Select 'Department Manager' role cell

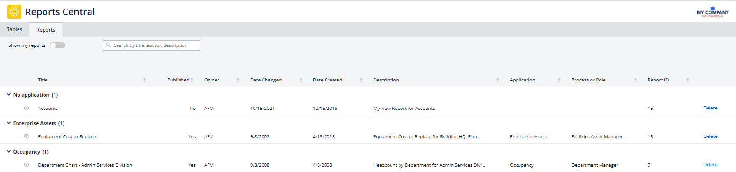click(x=595, y=165)
